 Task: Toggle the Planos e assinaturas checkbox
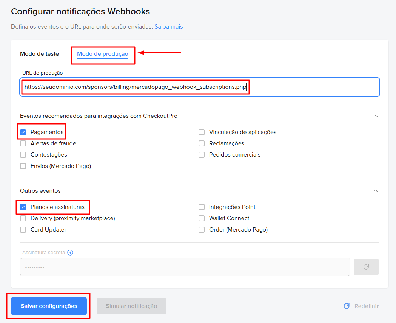[23, 207]
